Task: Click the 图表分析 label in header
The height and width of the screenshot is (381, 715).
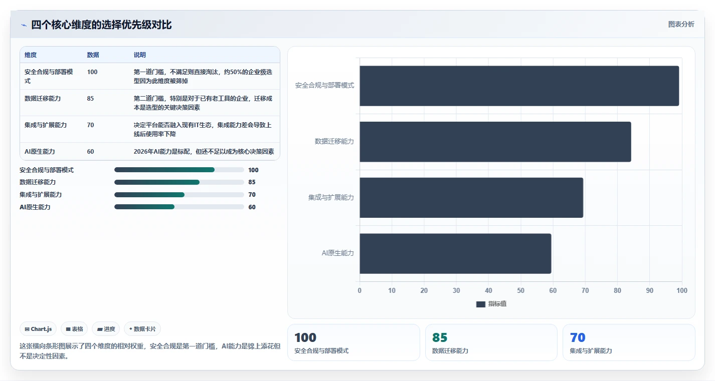Action: (x=681, y=24)
